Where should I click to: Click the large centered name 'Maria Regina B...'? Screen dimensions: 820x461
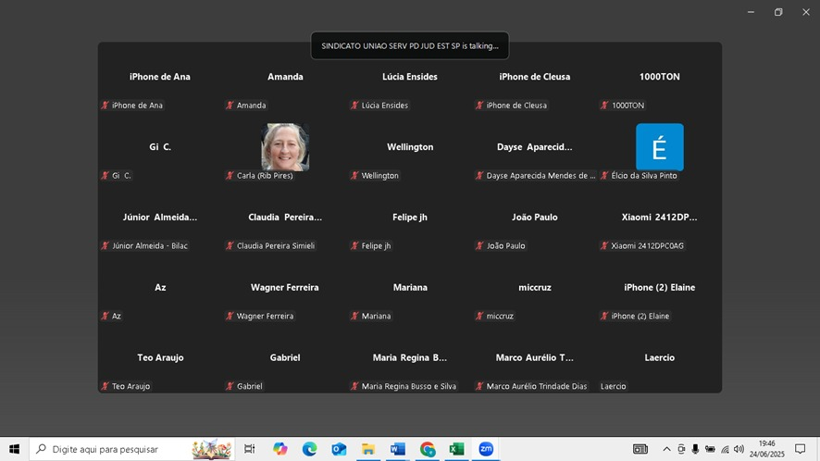point(409,357)
